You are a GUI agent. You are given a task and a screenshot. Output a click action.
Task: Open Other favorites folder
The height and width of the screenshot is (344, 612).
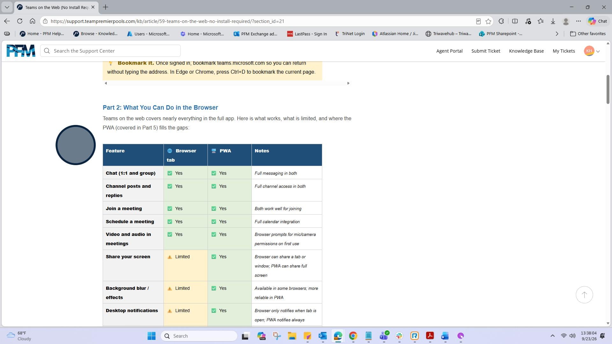click(x=588, y=34)
